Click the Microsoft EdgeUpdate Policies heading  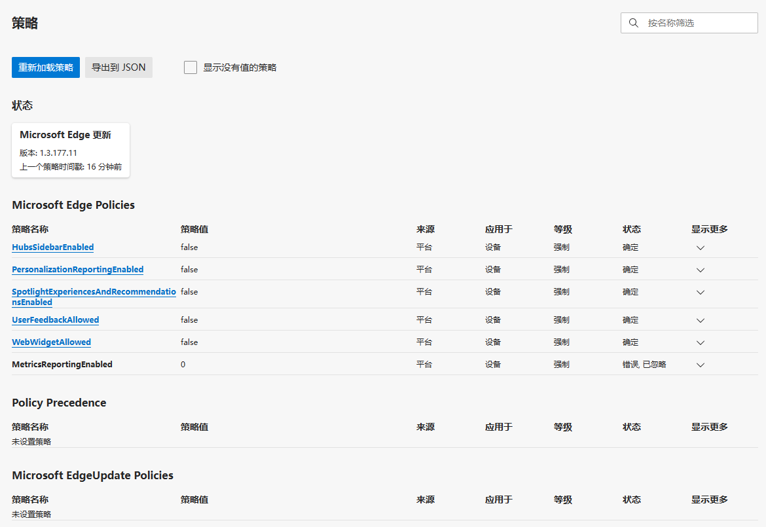93,476
